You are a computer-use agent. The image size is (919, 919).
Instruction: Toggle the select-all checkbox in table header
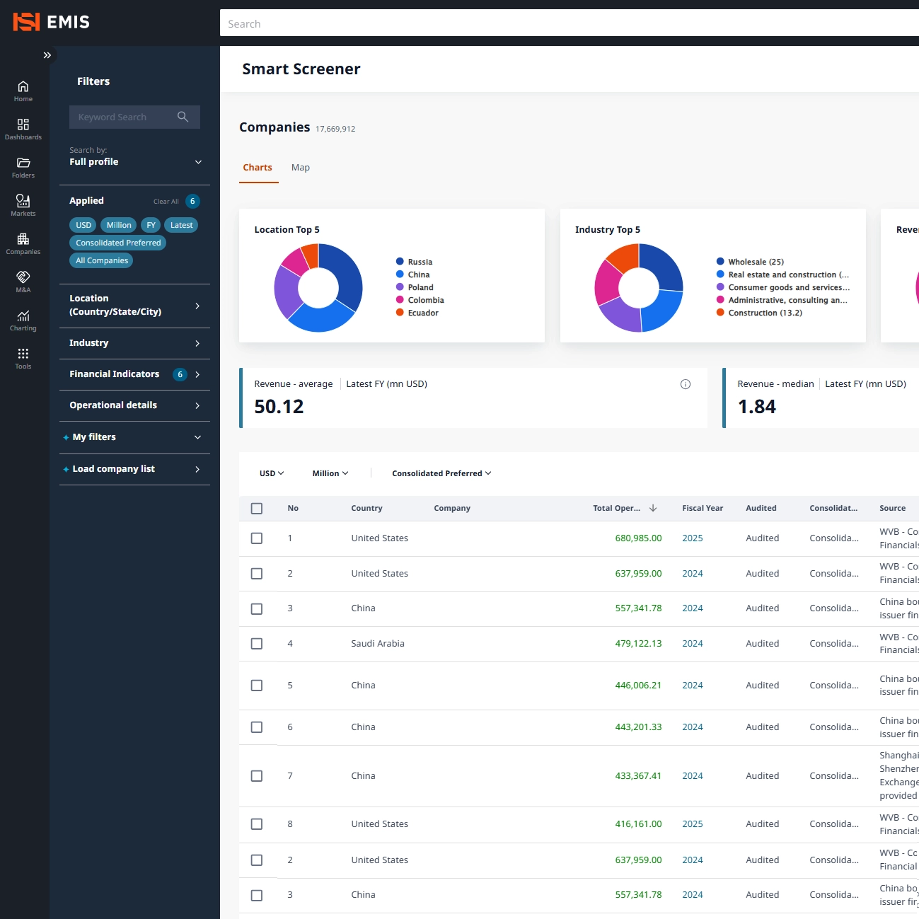coord(257,509)
